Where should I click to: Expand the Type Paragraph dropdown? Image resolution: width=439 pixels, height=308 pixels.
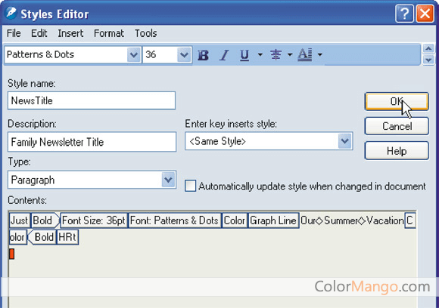[168, 180]
